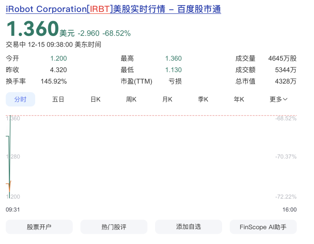Click the 总市值 value 4328万
This screenshot has width=314, height=244.
tap(286, 82)
